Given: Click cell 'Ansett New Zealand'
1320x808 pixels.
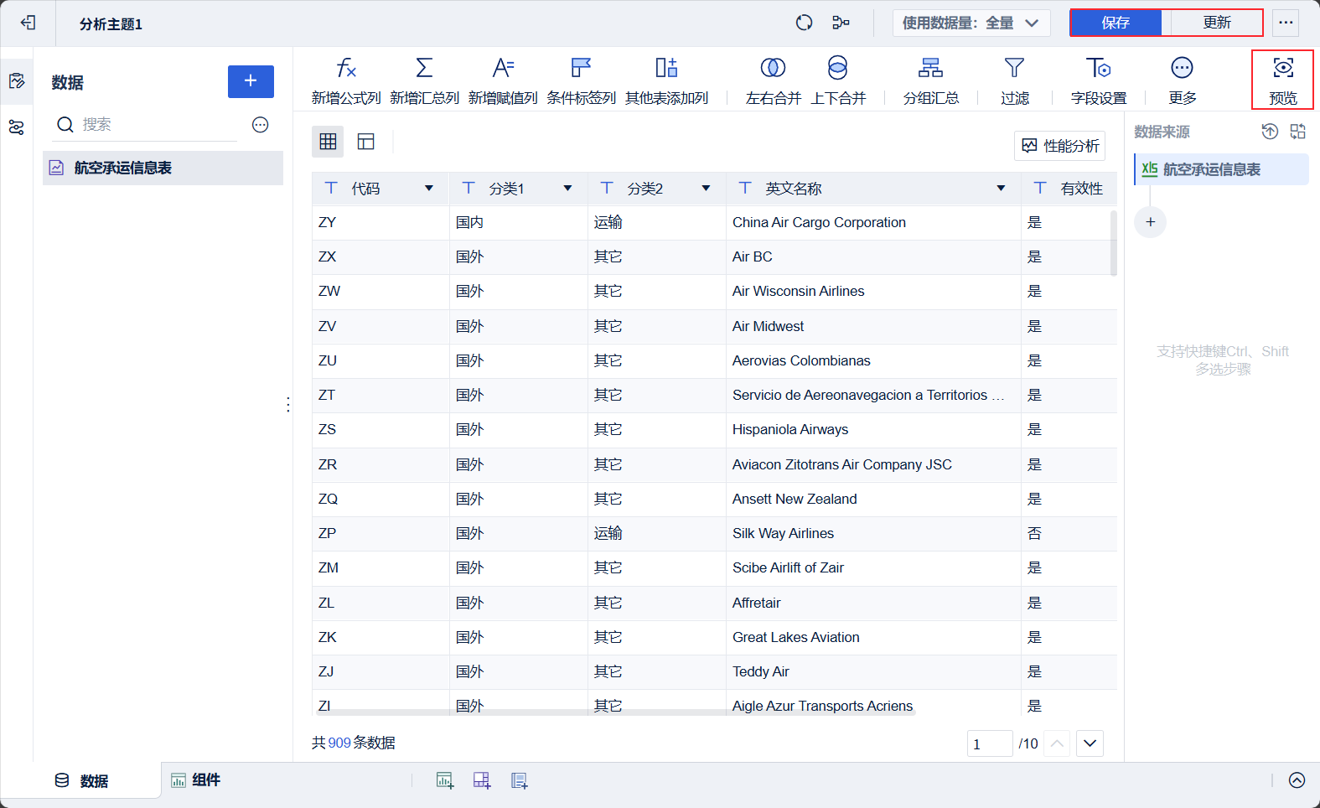Looking at the screenshot, I should point(873,499).
